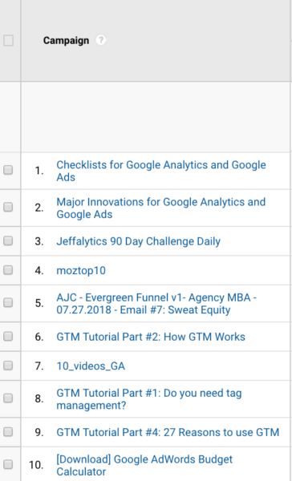Open Jeffalytics 90 Day Challenge Daily link

pos(139,241)
